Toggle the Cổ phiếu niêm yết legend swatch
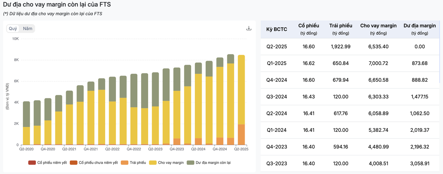Viewport: 443px width, 174px height. pos(32,162)
